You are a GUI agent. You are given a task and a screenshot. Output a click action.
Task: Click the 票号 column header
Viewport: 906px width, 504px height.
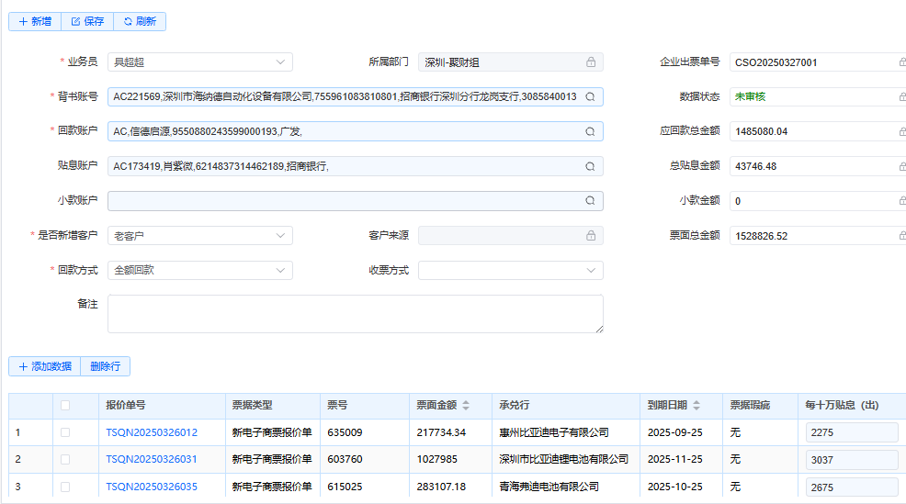[x=365, y=405]
